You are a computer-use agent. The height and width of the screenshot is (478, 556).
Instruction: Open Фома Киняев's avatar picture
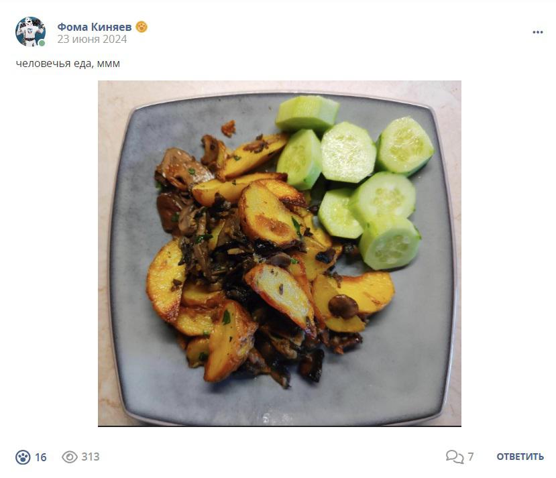coord(30,32)
